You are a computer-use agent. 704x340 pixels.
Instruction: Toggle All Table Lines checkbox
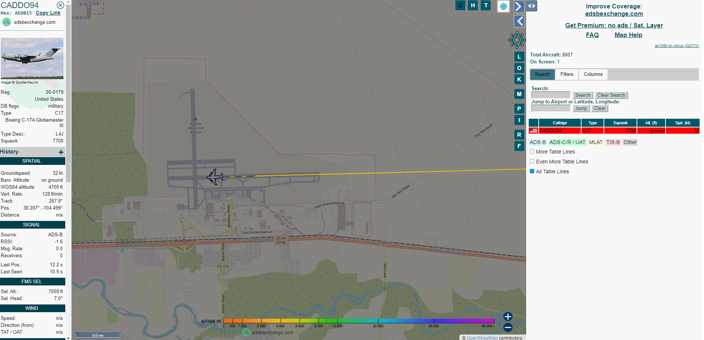532,171
